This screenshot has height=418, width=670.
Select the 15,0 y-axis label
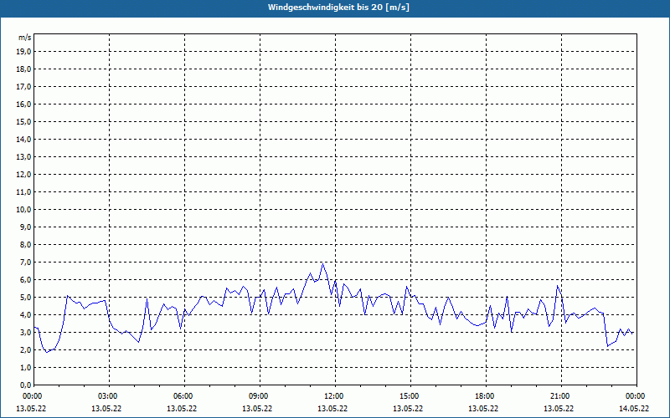(24, 121)
